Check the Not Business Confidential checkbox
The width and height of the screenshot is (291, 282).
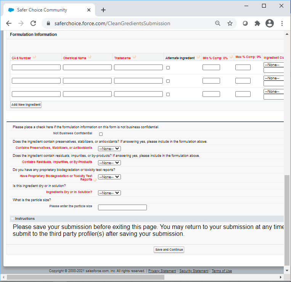click(x=101, y=134)
